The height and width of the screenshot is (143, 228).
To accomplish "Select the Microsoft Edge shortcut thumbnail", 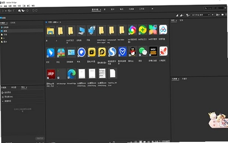I will coord(71,74).
